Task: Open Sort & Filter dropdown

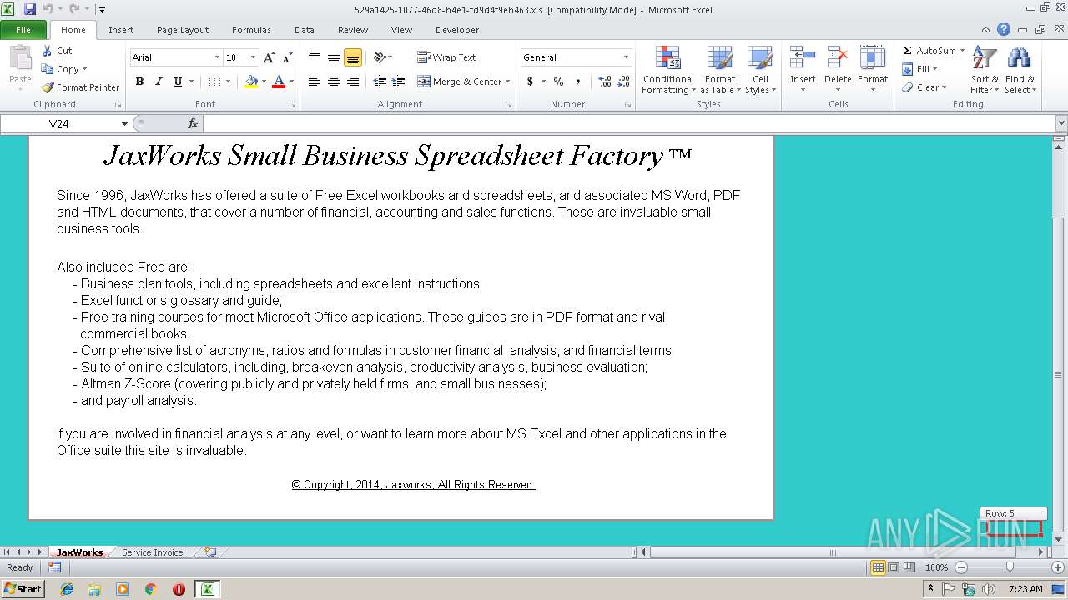Action: point(985,70)
